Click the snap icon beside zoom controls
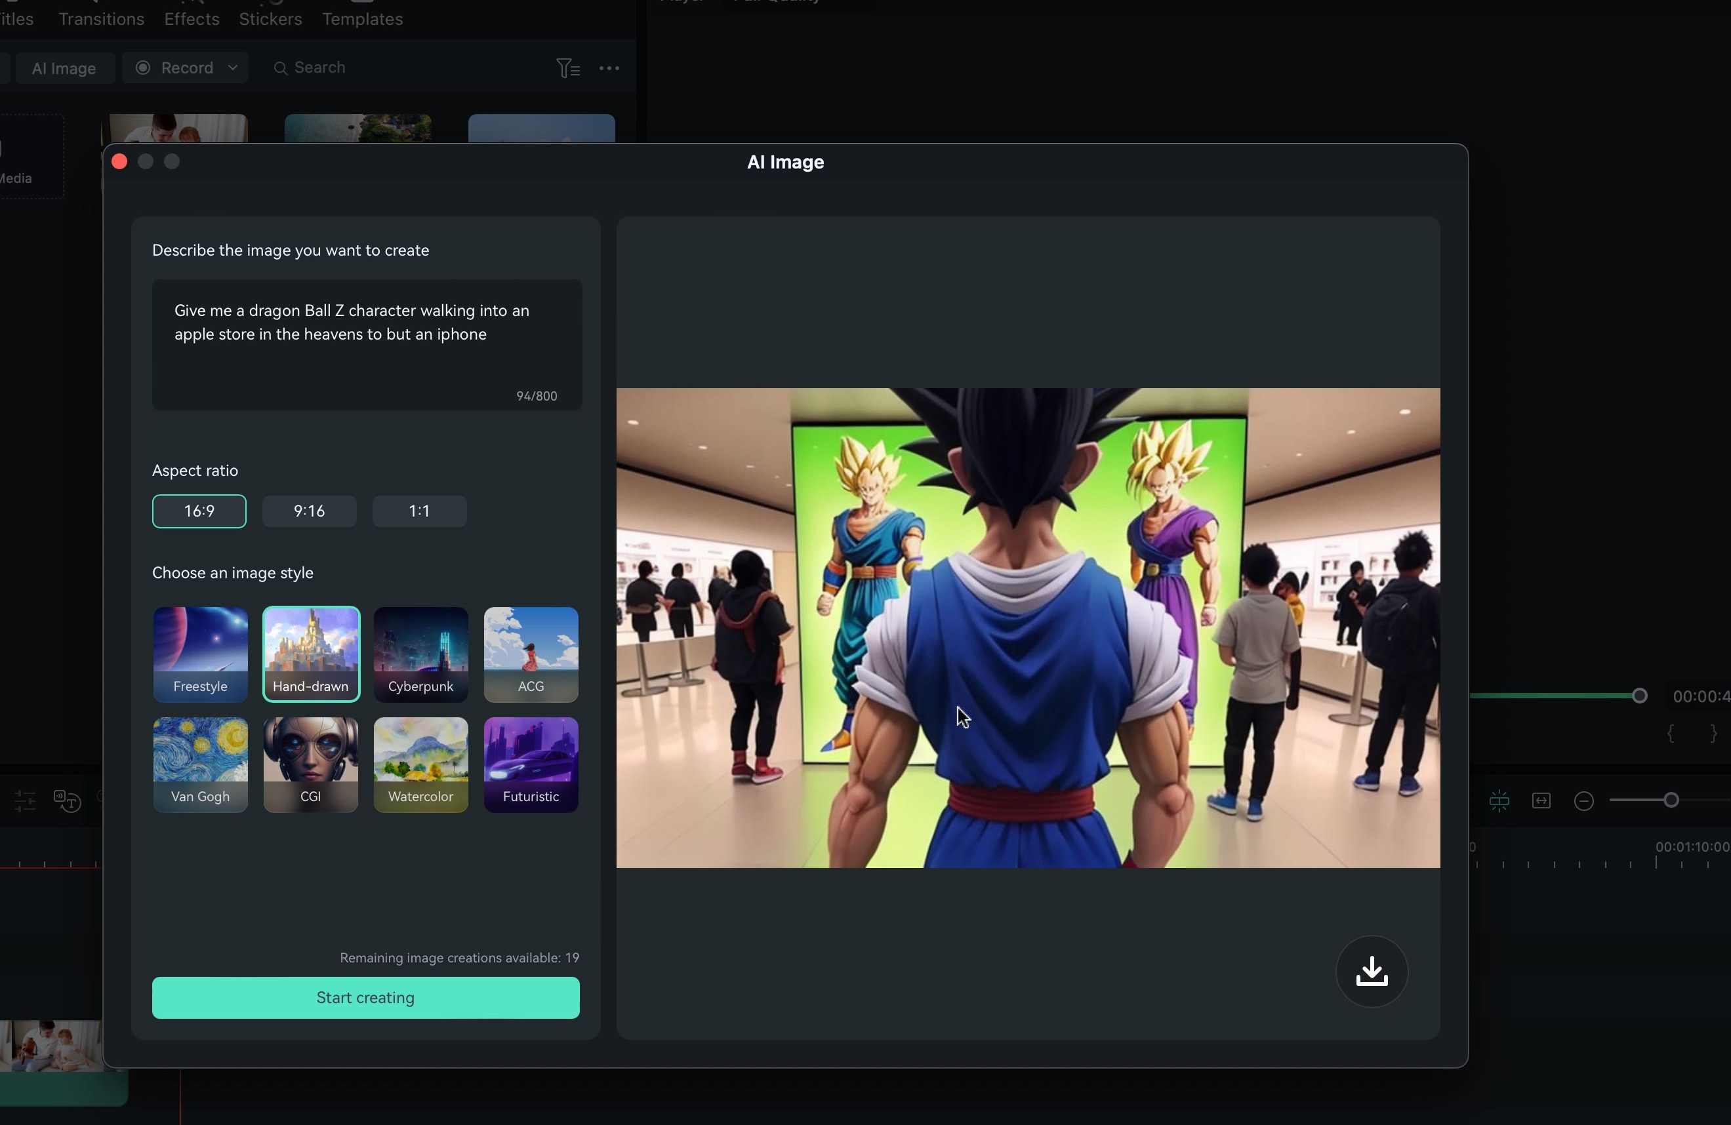1731x1125 pixels. point(1499,801)
